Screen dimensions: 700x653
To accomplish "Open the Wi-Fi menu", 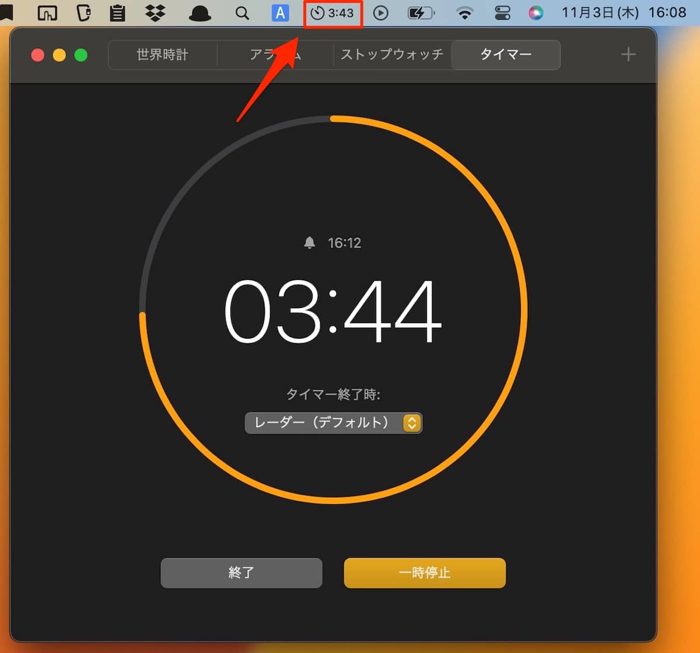I will pos(464,13).
